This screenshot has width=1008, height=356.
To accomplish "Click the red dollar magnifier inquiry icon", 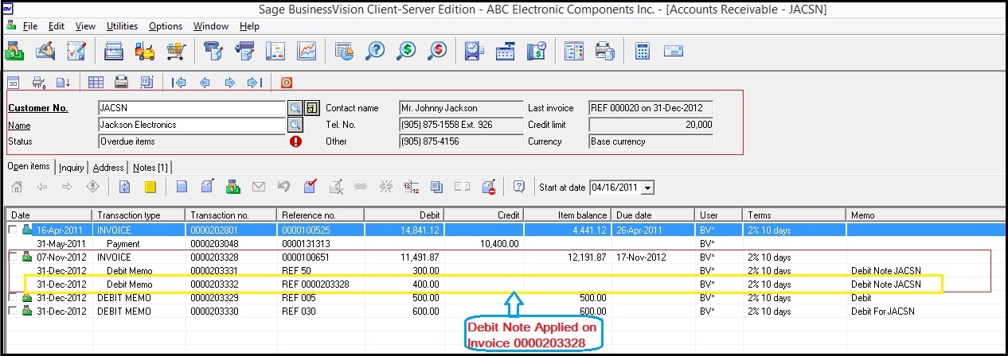I will click(437, 51).
